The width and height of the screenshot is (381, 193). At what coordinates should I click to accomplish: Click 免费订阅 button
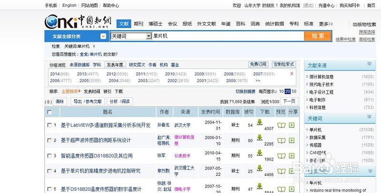(x=258, y=64)
